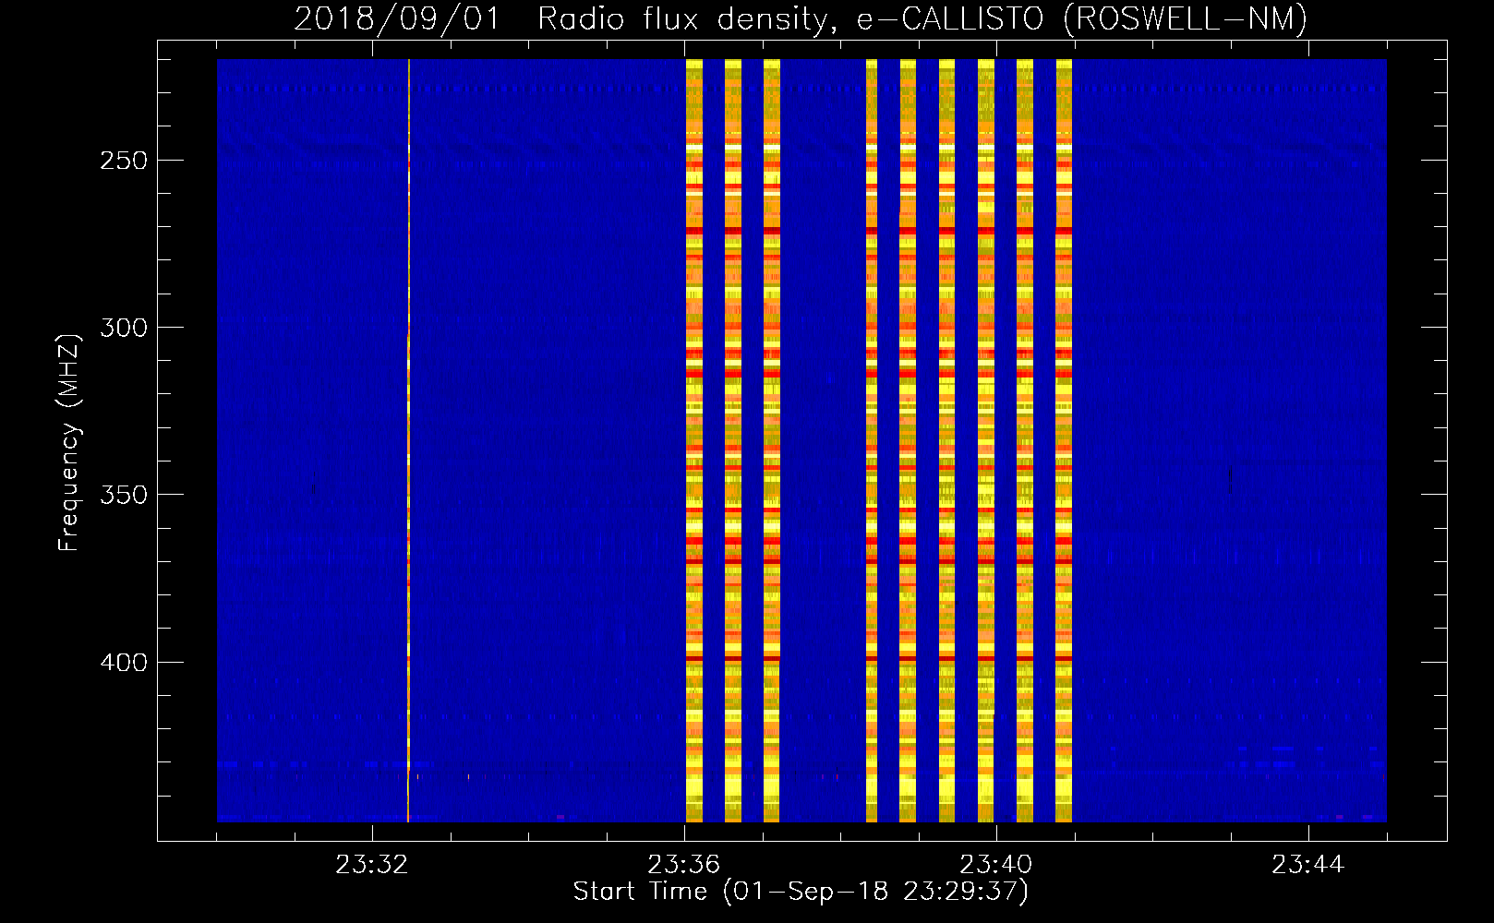Click the 23:44 time tick label

1308,865
